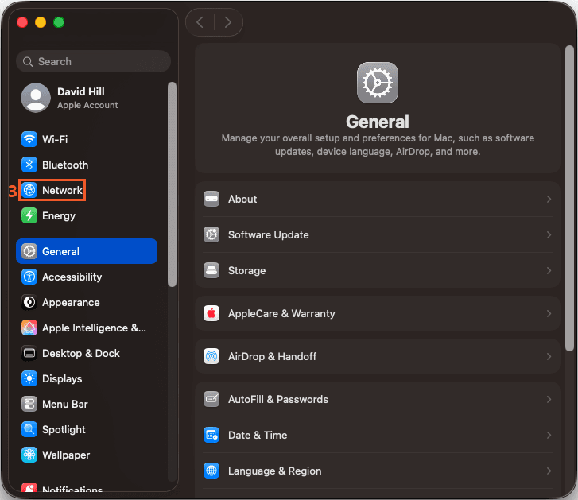Screen dimensions: 578x500
Task: Open Displays label in sidebar
Action: point(62,379)
